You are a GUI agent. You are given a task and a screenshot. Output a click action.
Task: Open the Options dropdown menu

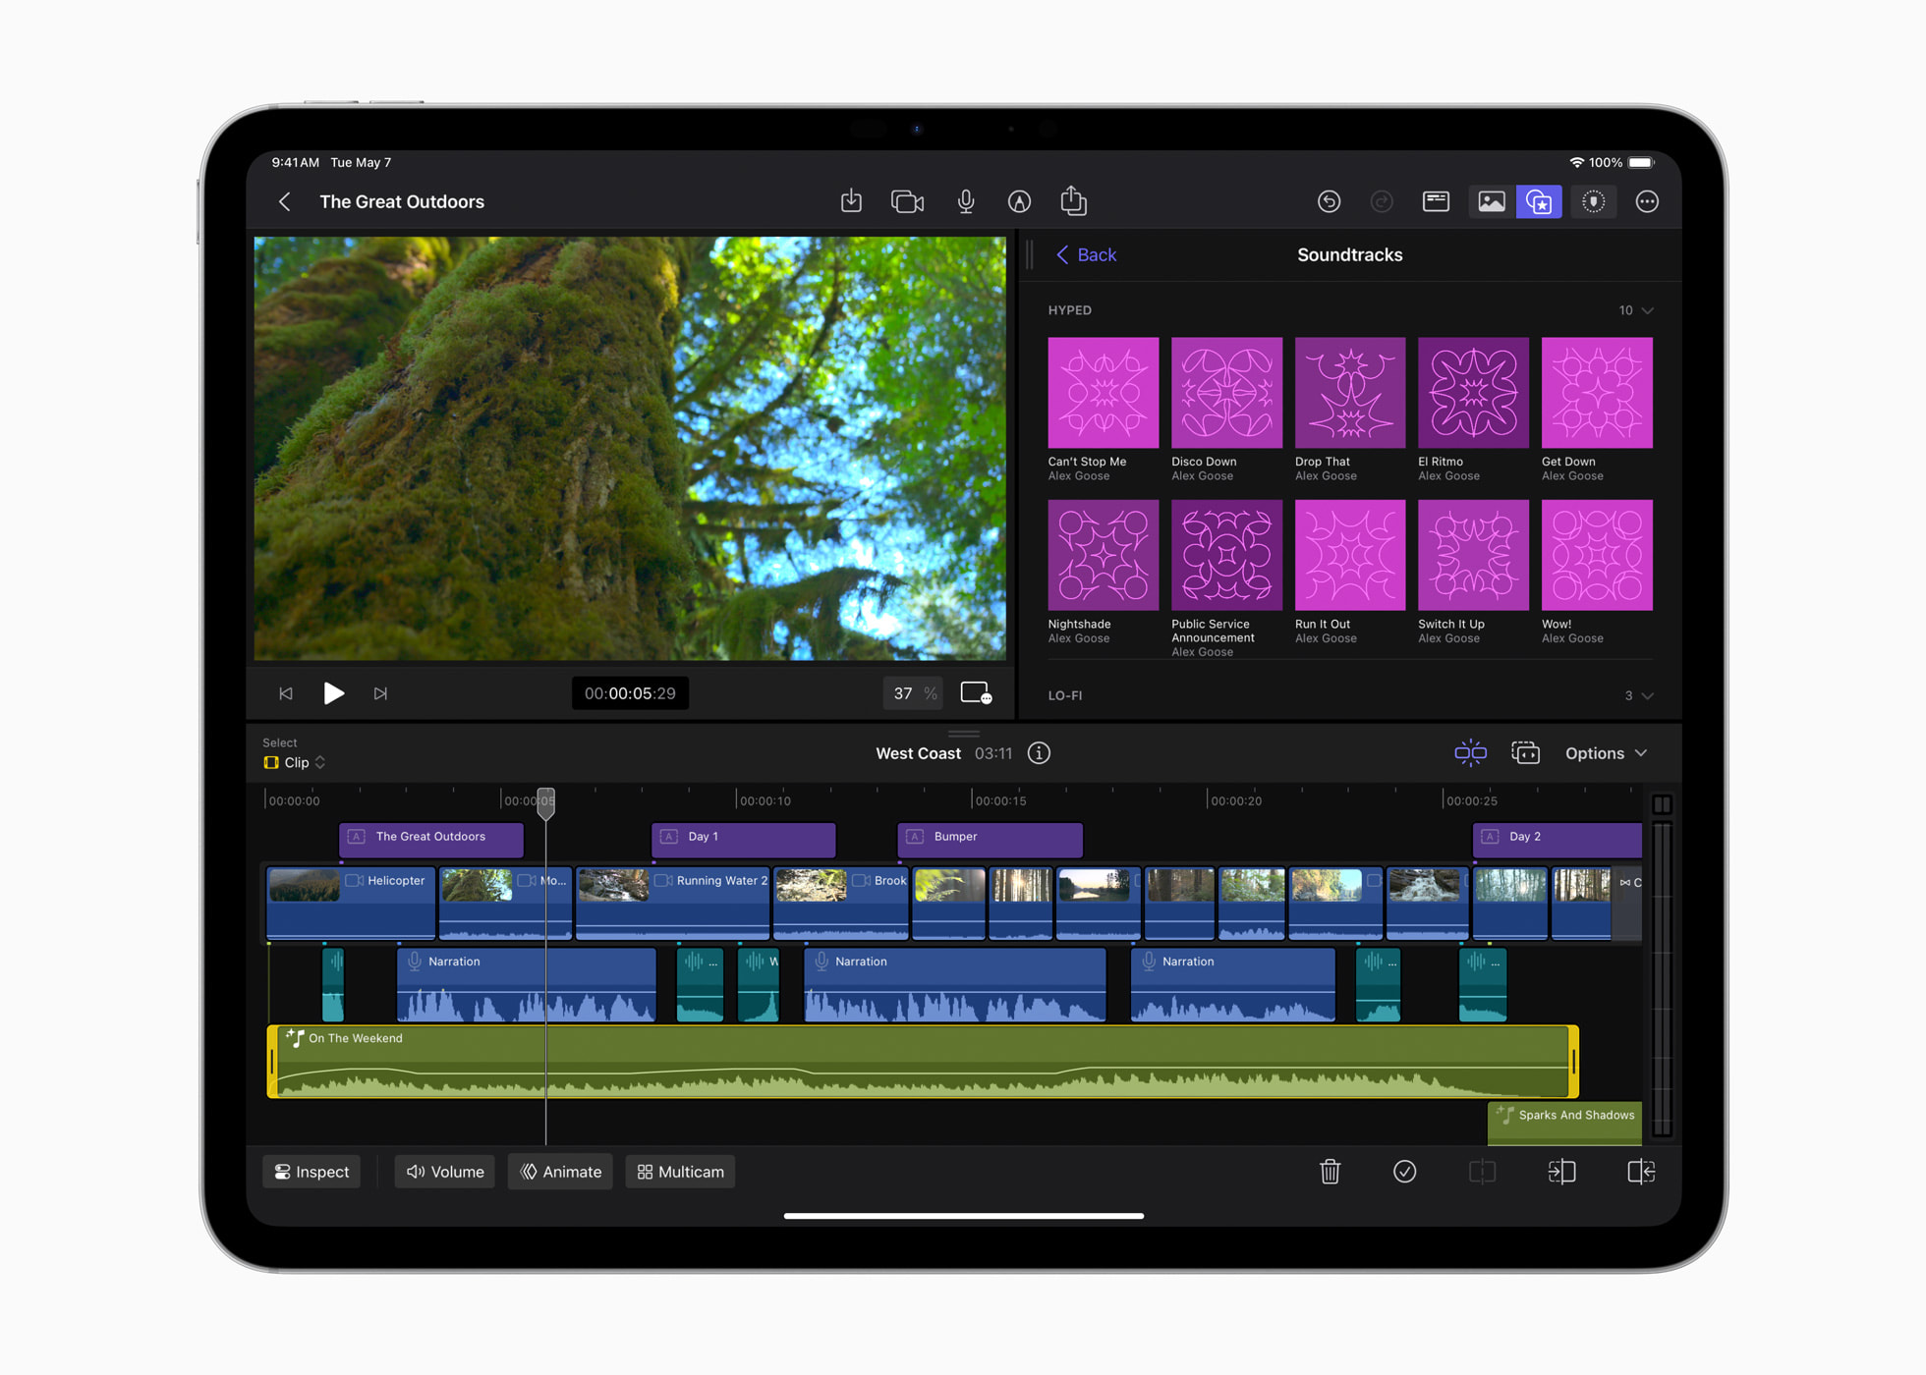click(x=1606, y=752)
